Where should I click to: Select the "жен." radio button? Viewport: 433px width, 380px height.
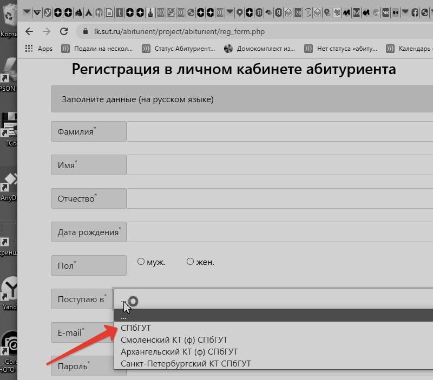(190, 262)
